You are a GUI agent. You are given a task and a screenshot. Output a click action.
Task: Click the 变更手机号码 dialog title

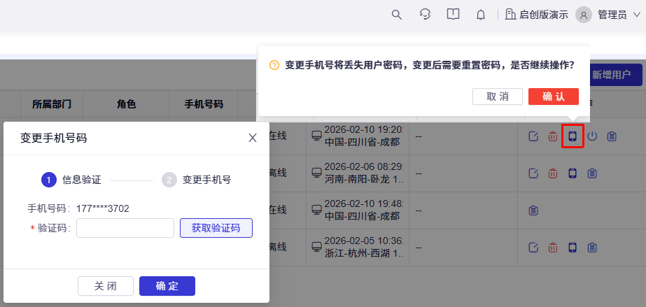(54, 138)
